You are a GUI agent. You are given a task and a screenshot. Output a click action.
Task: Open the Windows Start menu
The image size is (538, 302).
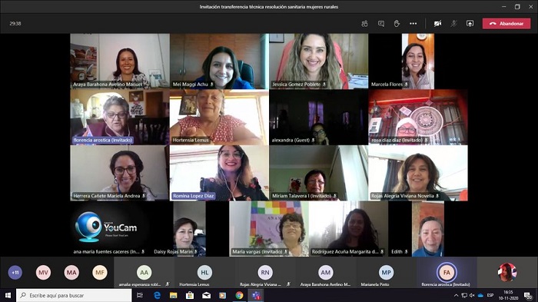point(8,295)
